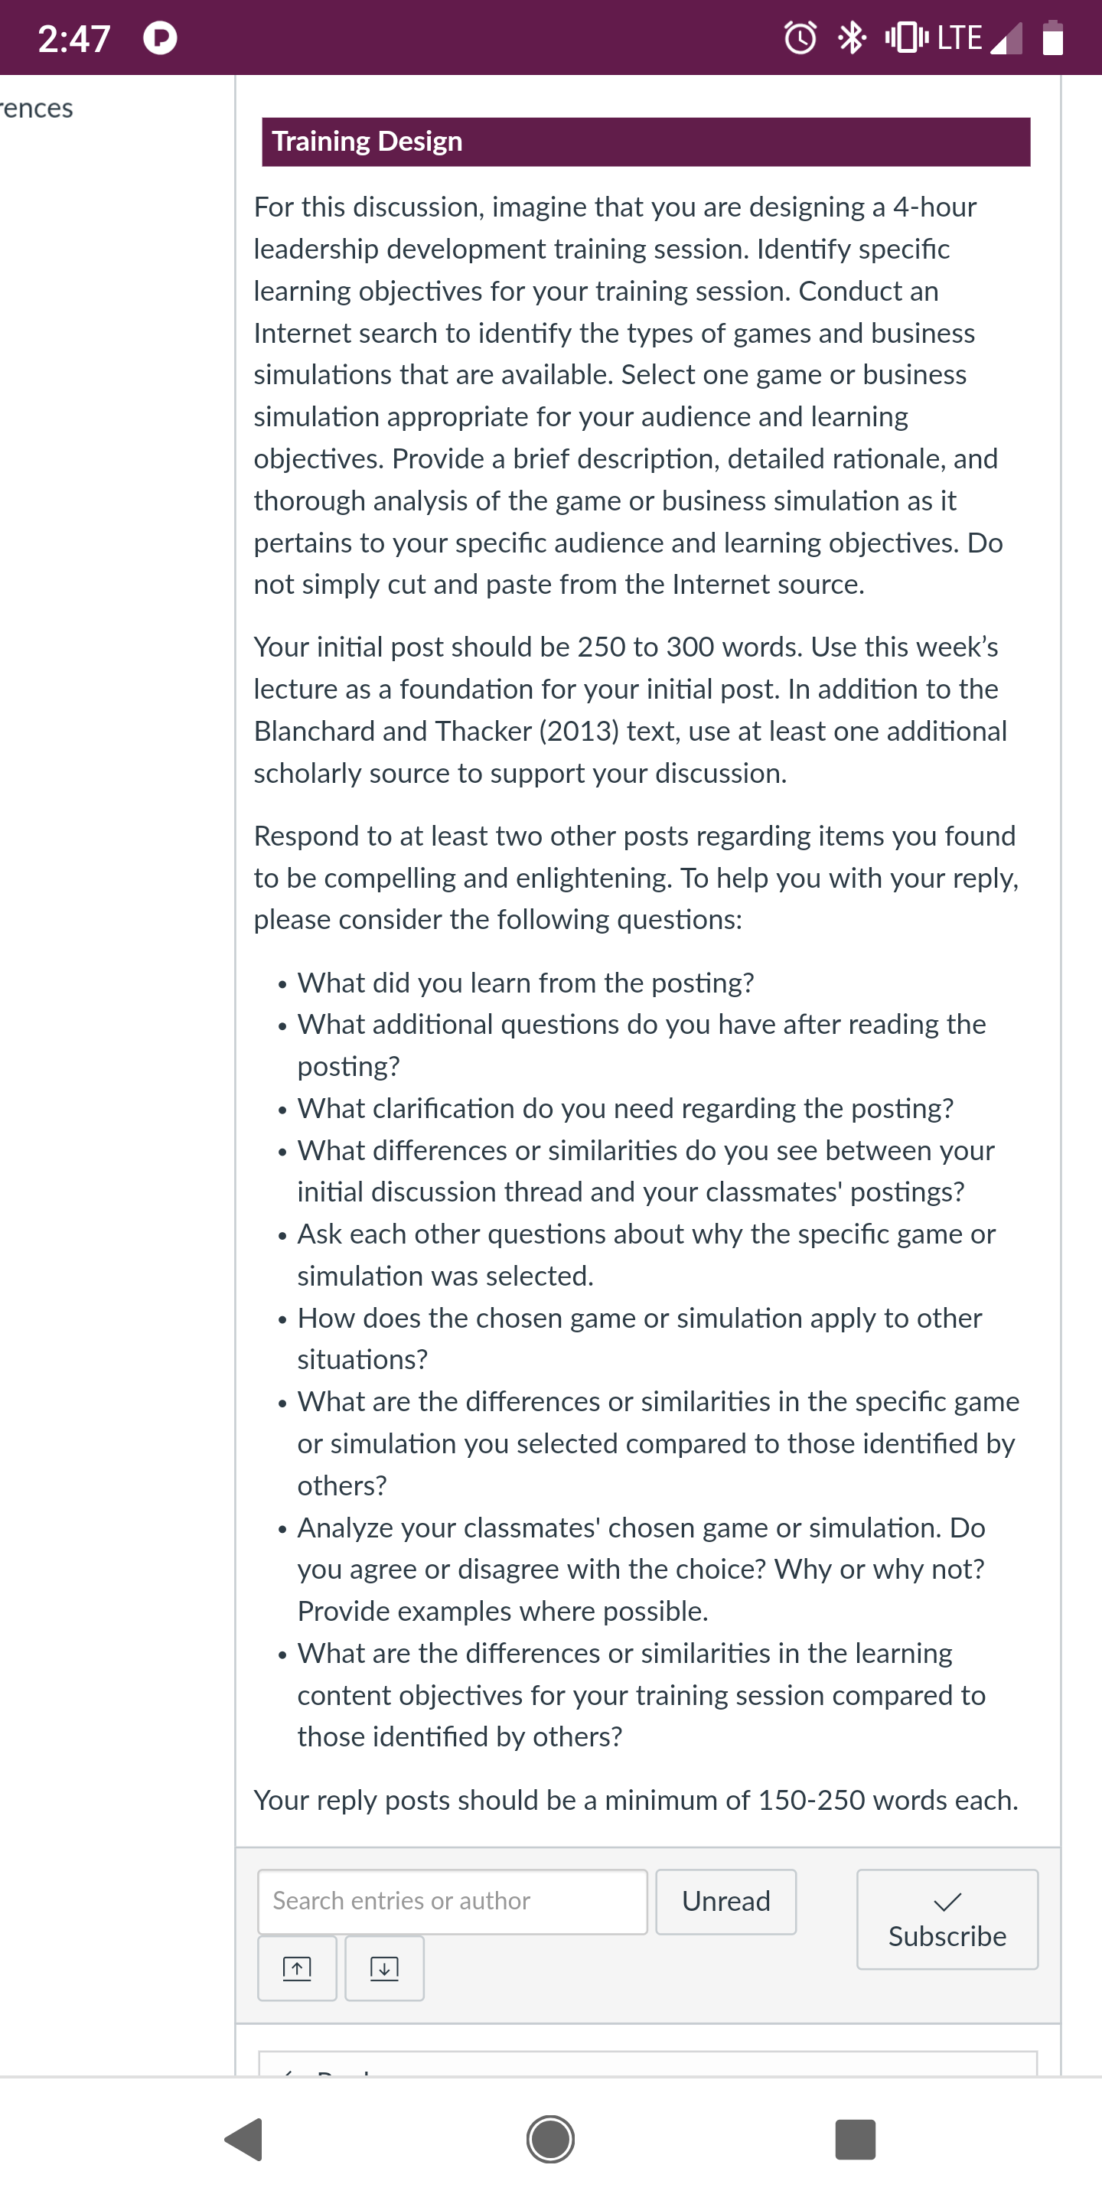
Task: Expand all replies with the down-arrow icon
Action: (x=384, y=1968)
